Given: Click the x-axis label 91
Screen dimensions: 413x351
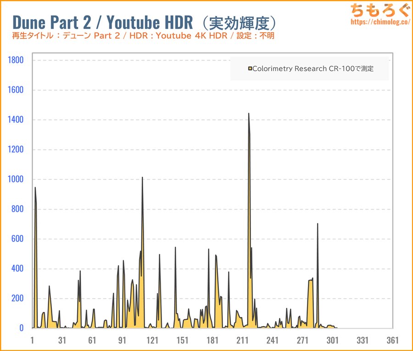Looking at the screenshot, I should (x=122, y=340).
